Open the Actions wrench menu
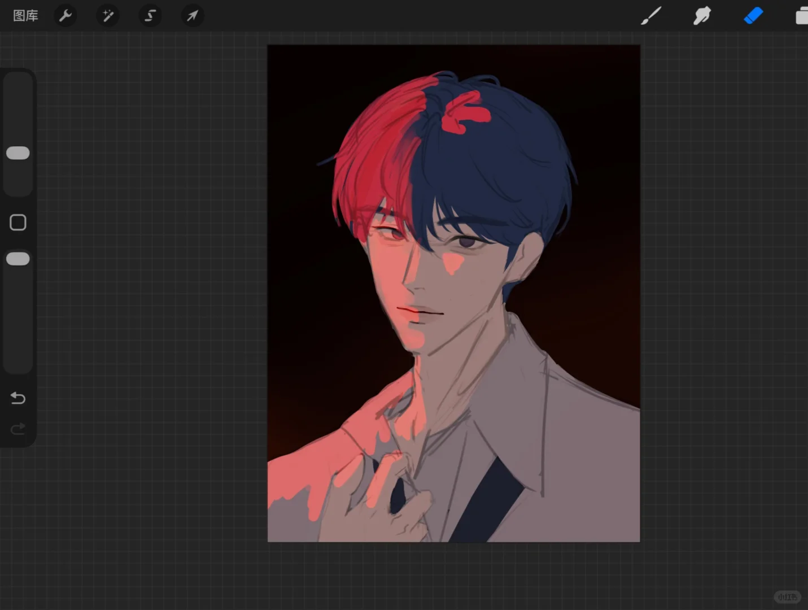808x610 pixels. pyautogui.click(x=65, y=16)
